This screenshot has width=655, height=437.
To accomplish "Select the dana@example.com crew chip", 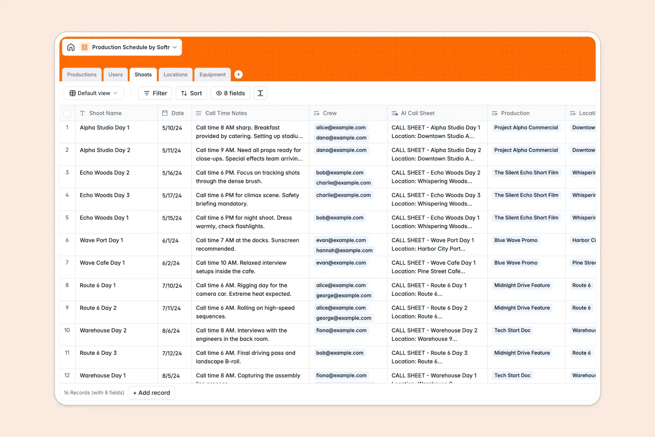I will pyautogui.click(x=341, y=138).
